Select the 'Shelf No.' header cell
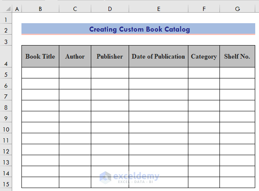 point(238,56)
